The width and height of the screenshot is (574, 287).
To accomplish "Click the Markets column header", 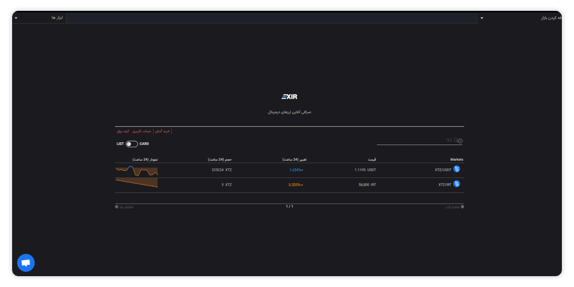I will 457,159.
